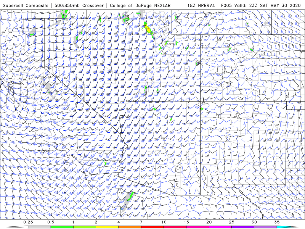The height and width of the screenshot is (229, 305).
Task: Click the legend value '15'
Action: [186, 222]
